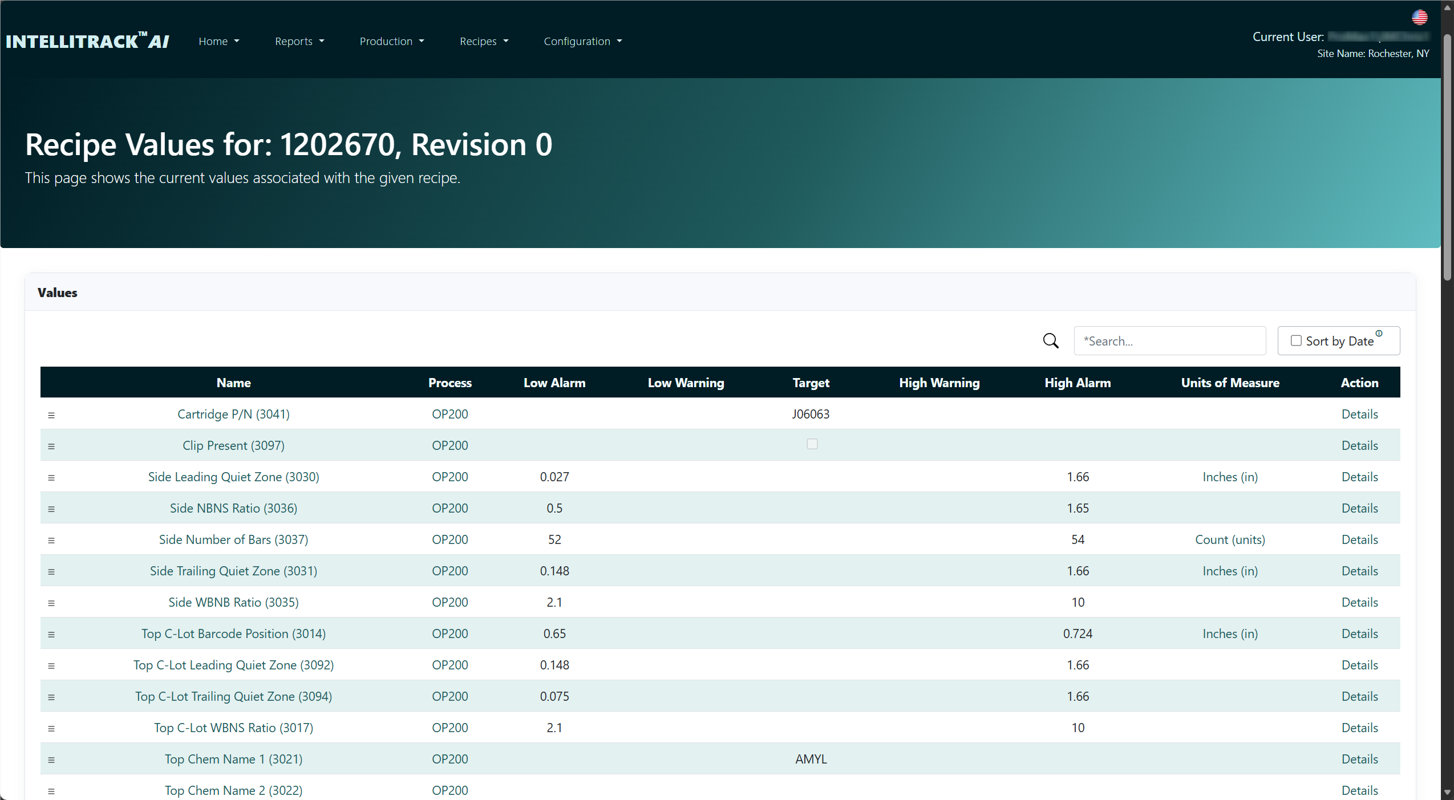Toggle the Clip Present target checkbox
The height and width of the screenshot is (800, 1454).
[x=812, y=444]
